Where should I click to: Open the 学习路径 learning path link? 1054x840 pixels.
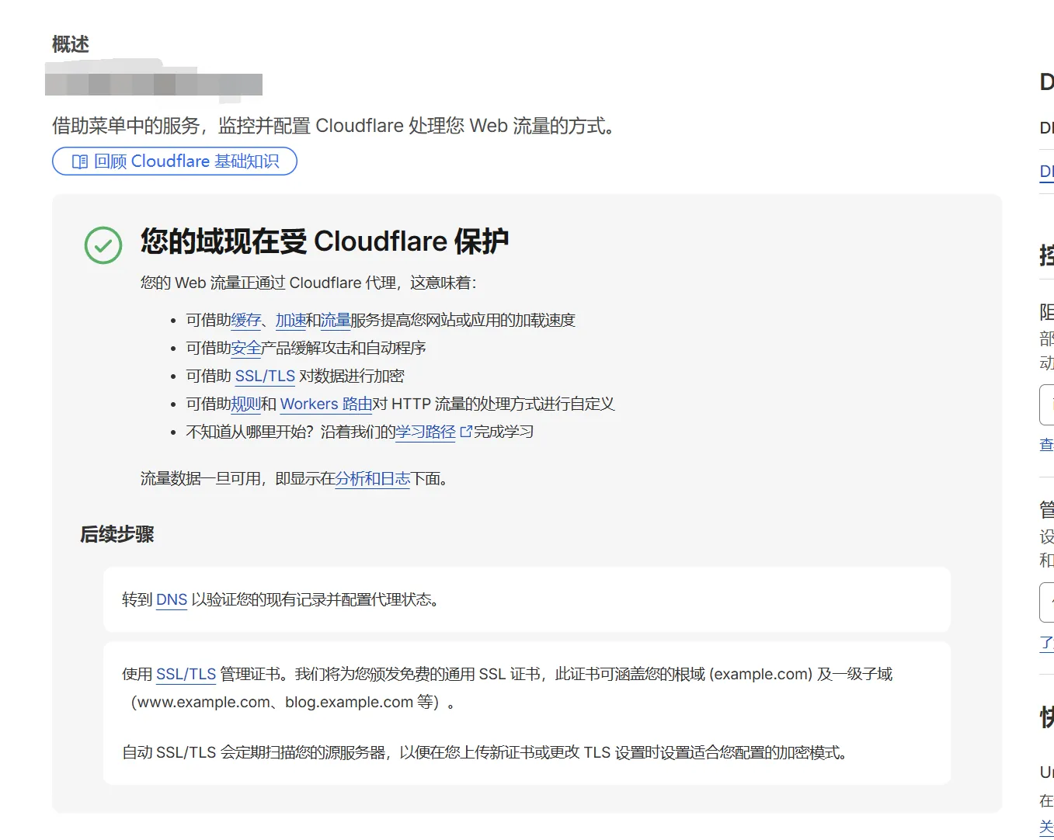[x=426, y=432]
